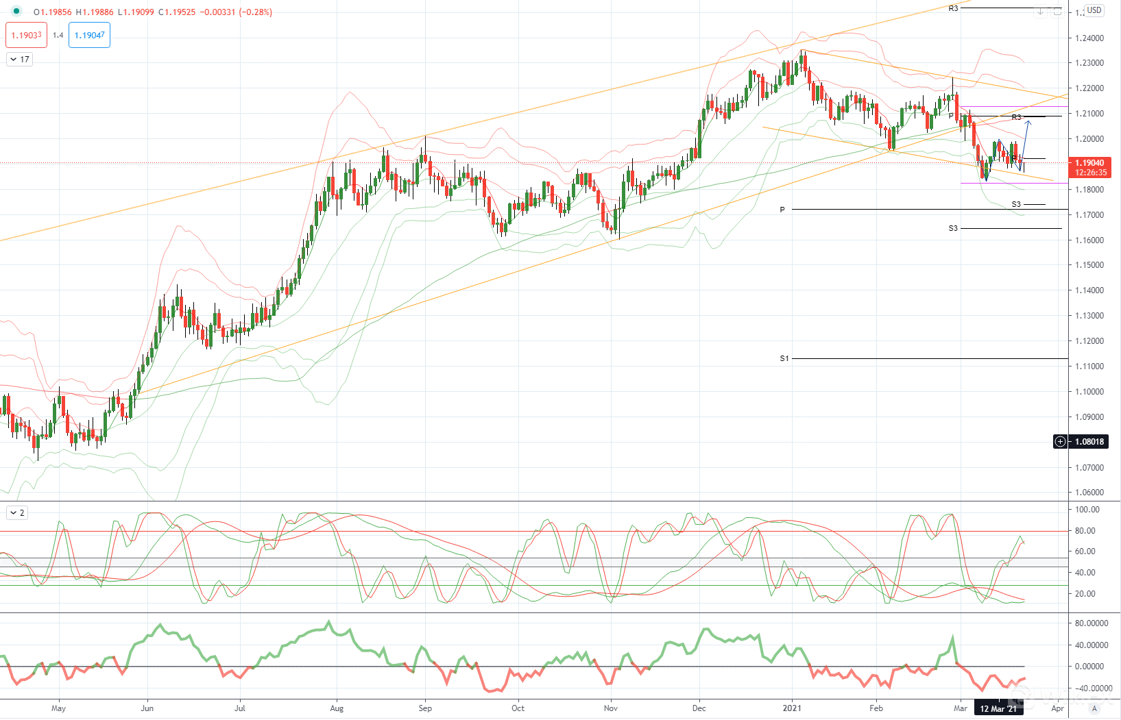Click the maximize pane icon
The image size is (1121, 720).
pos(1057,12)
